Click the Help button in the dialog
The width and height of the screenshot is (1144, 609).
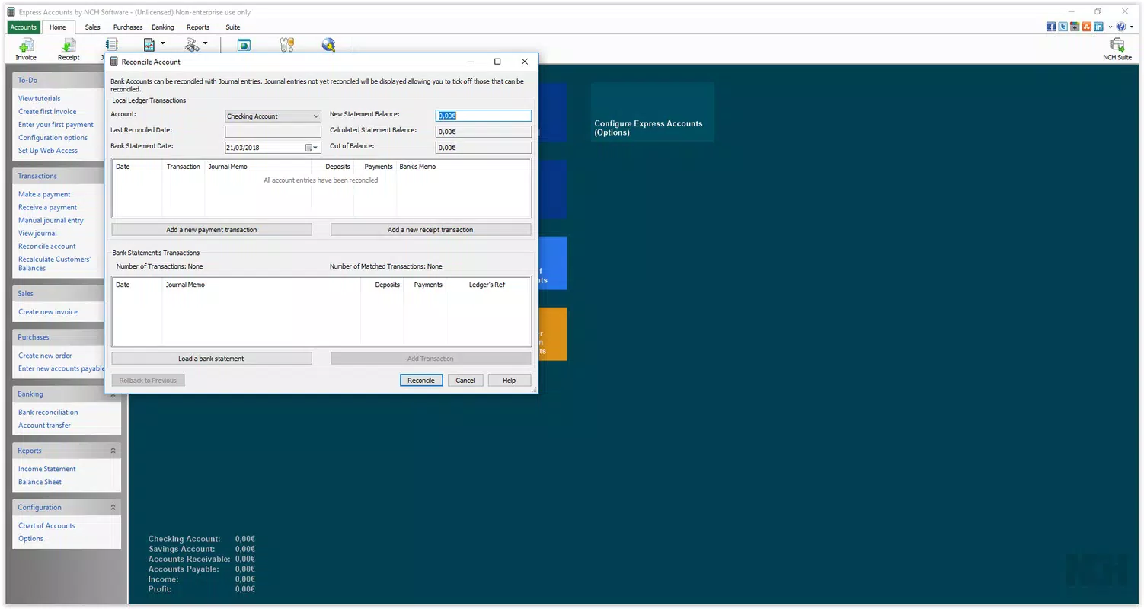(x=510, y=380)
